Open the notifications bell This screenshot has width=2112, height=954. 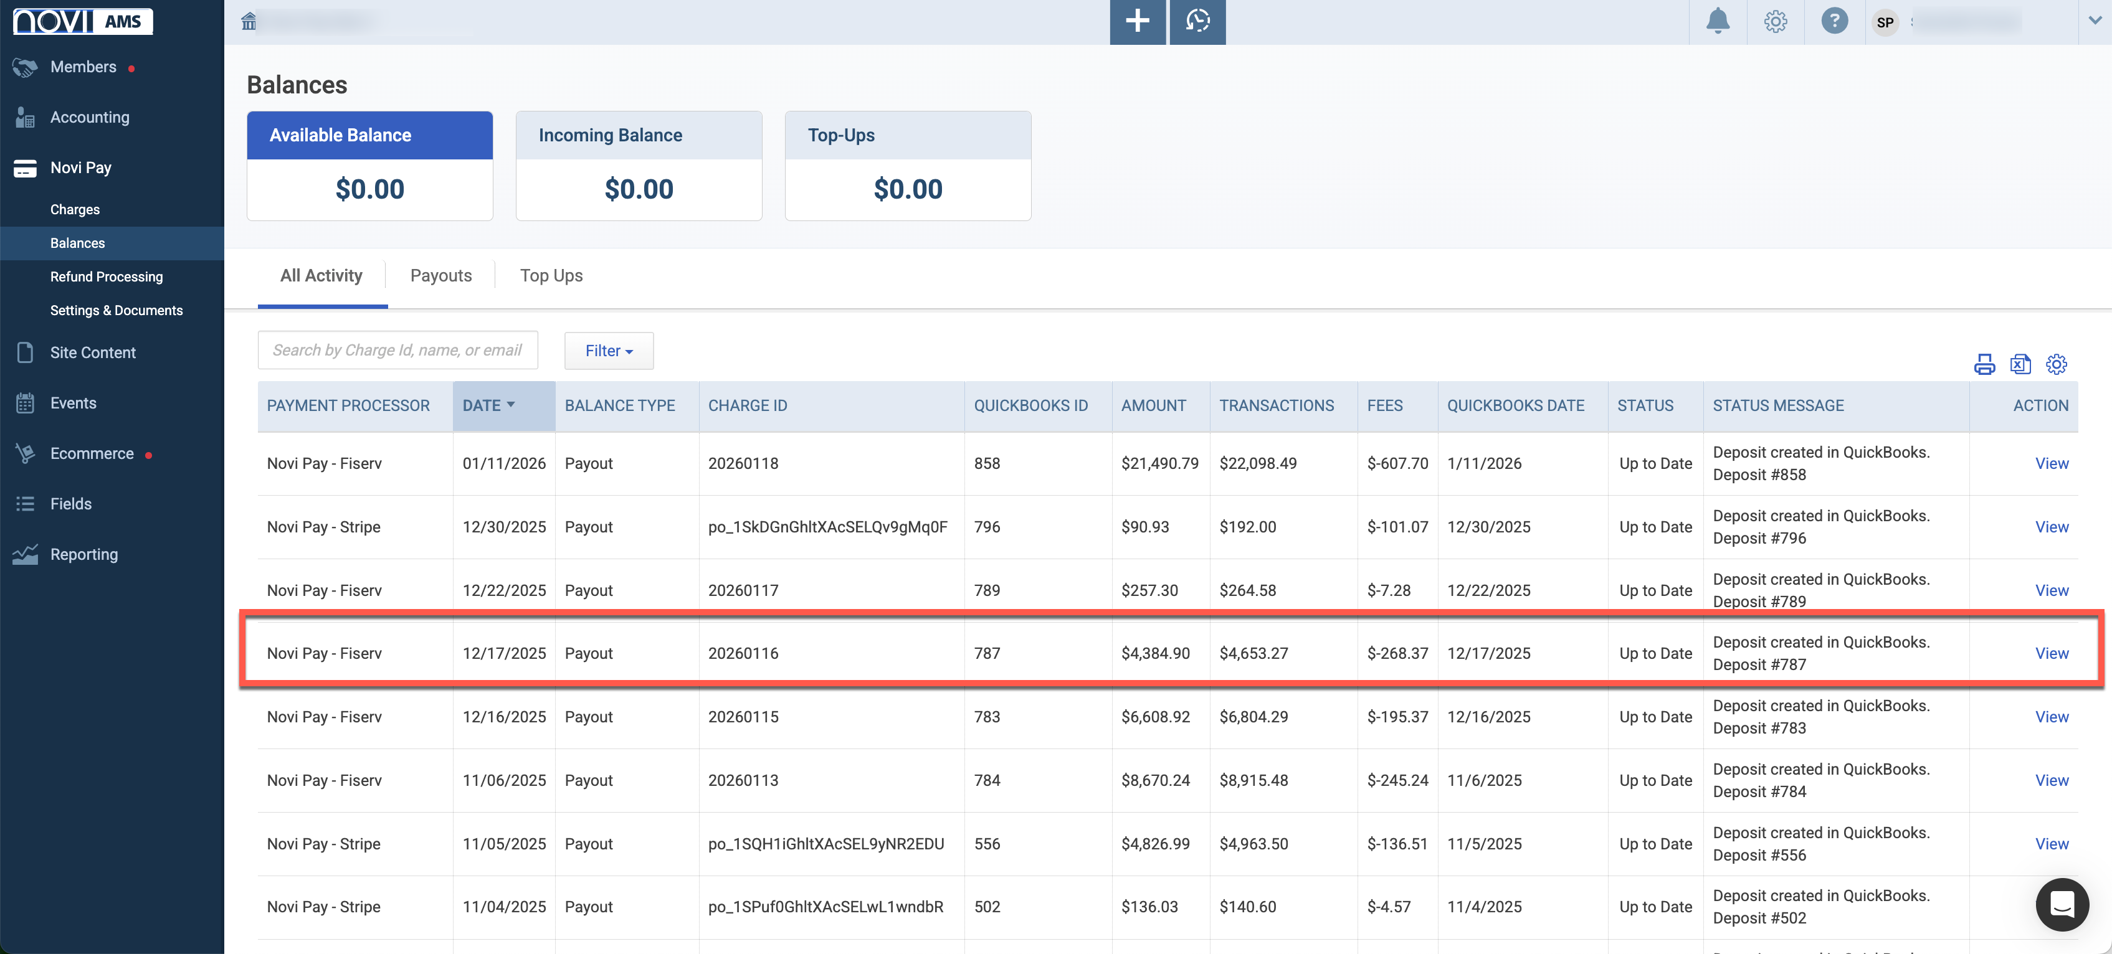click(1718, 21)
